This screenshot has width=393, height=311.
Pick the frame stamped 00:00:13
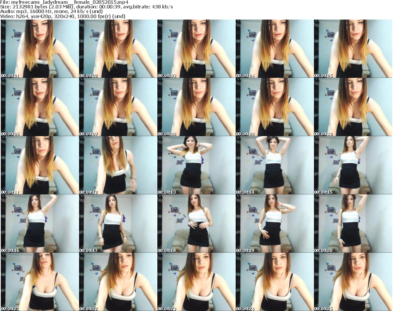[x=196, y=165]
